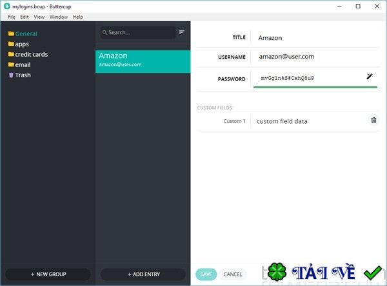The width and height of the screenshot is (387, 286).
Task: Click the Username field amazon@user.com
Action: (x=316, y=57)
